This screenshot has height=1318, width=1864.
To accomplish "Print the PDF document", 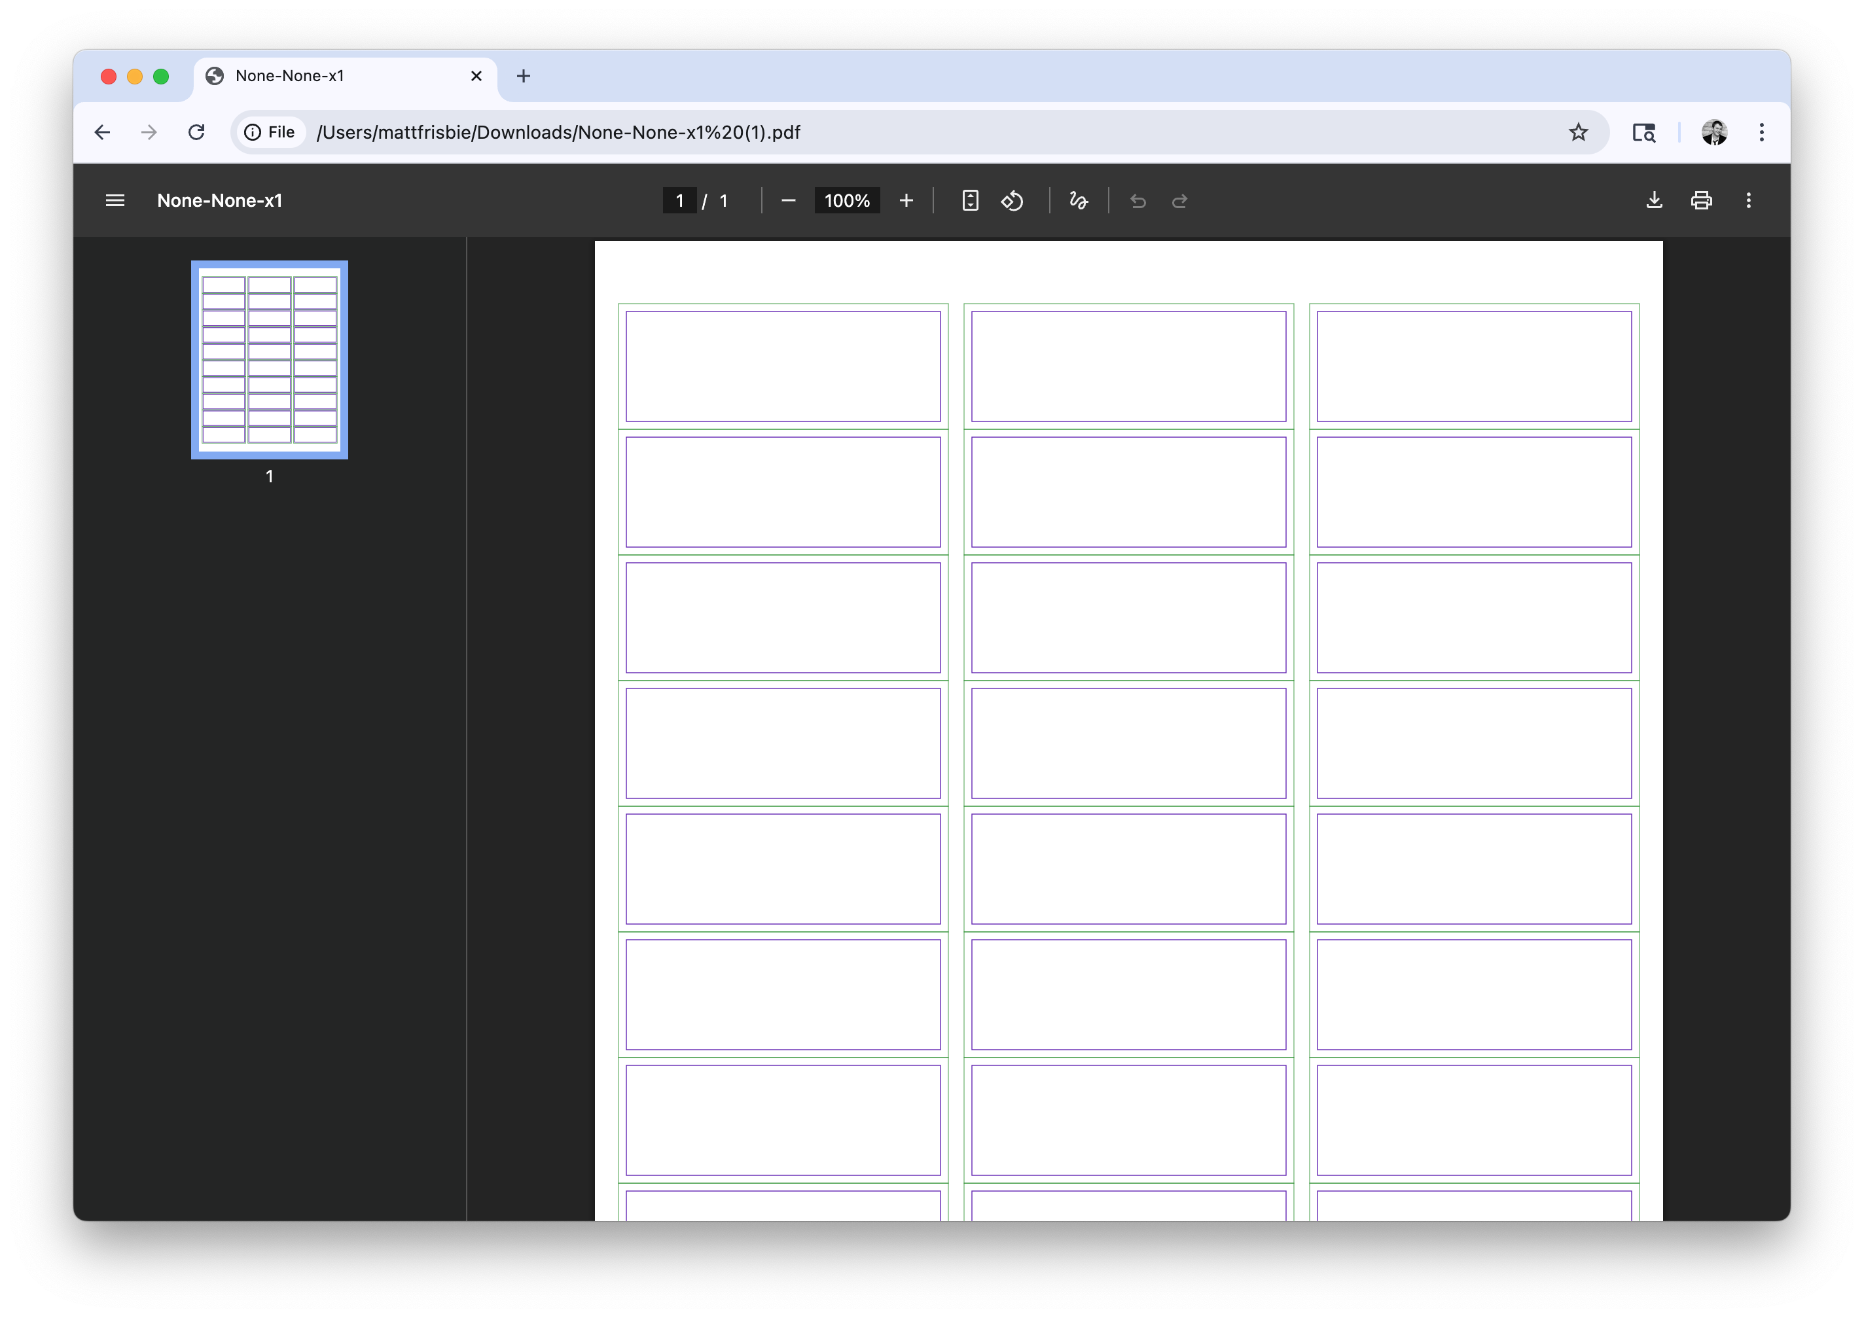I will click(1702, 200).
